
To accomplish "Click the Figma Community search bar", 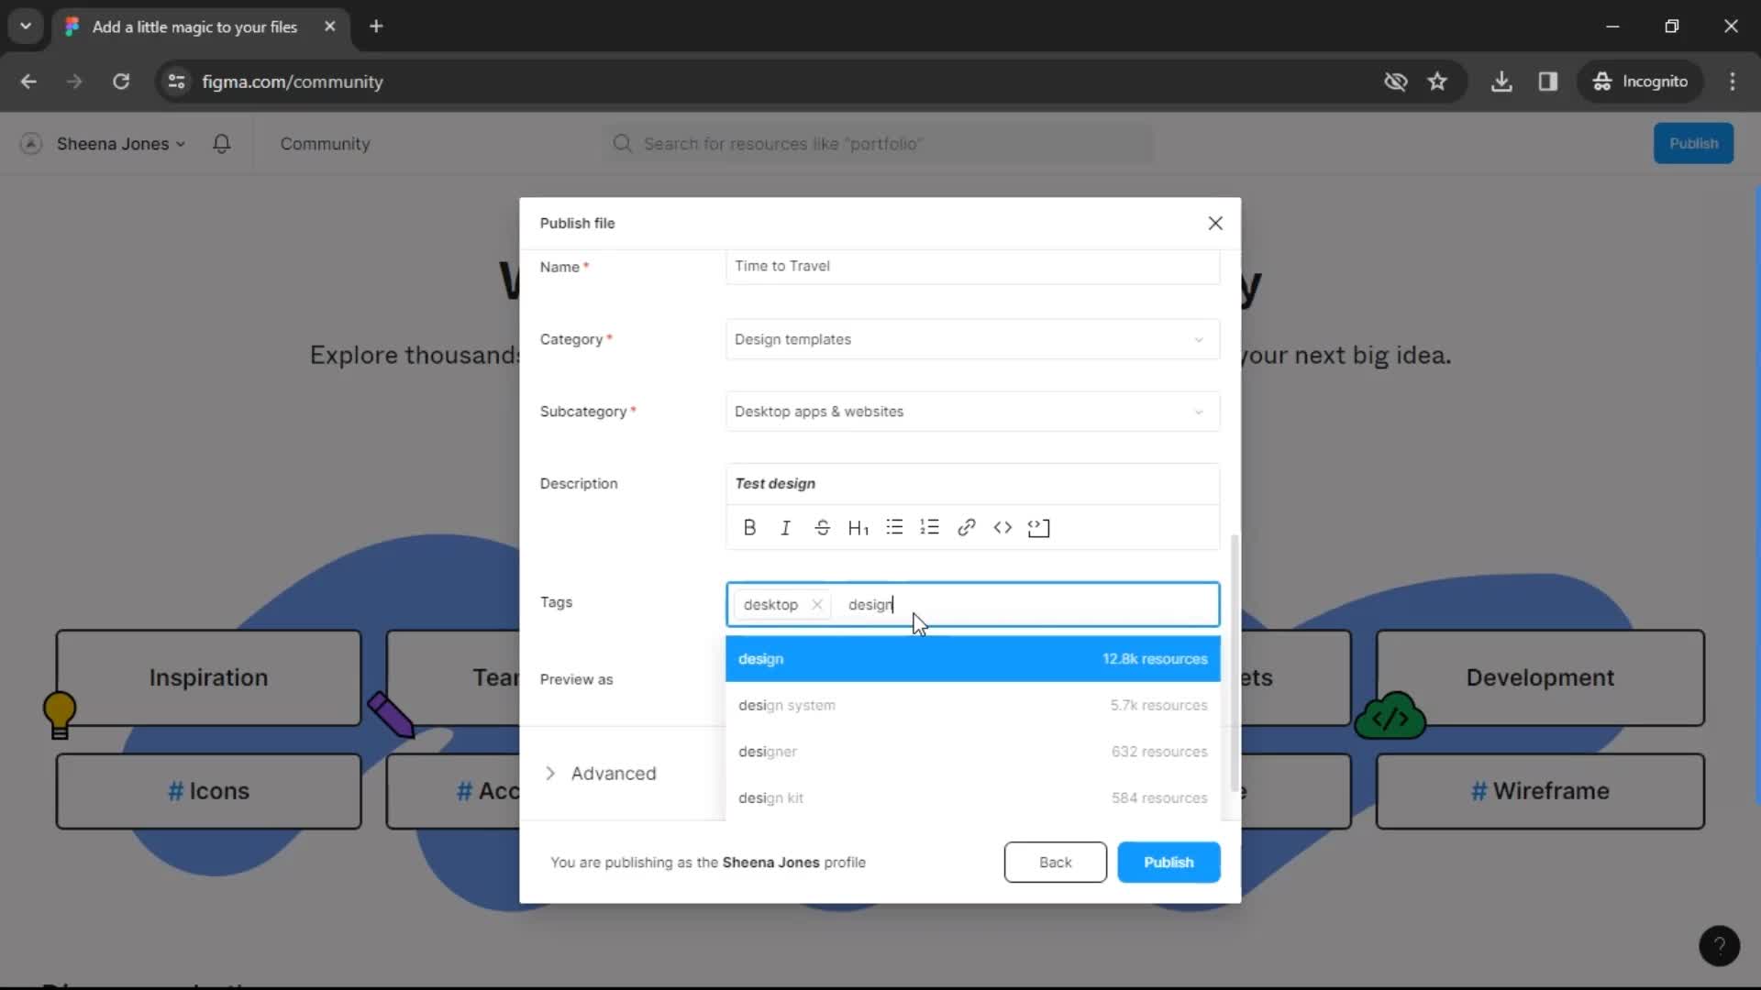I will pyautogui.click(x=880, y=143).
